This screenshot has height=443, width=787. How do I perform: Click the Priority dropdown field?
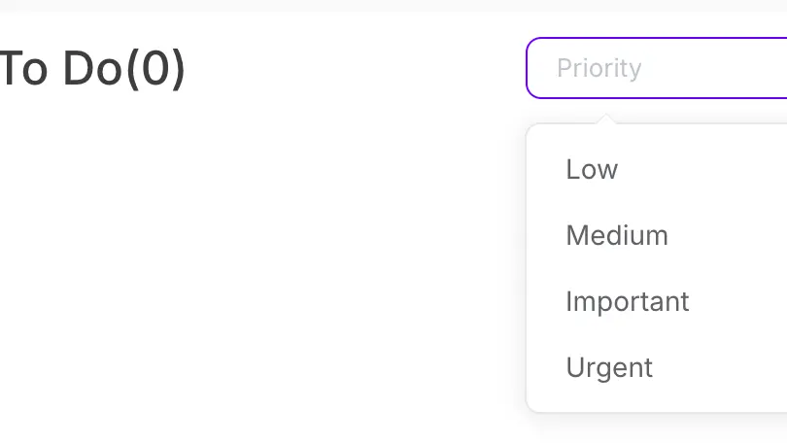(657, 68)
